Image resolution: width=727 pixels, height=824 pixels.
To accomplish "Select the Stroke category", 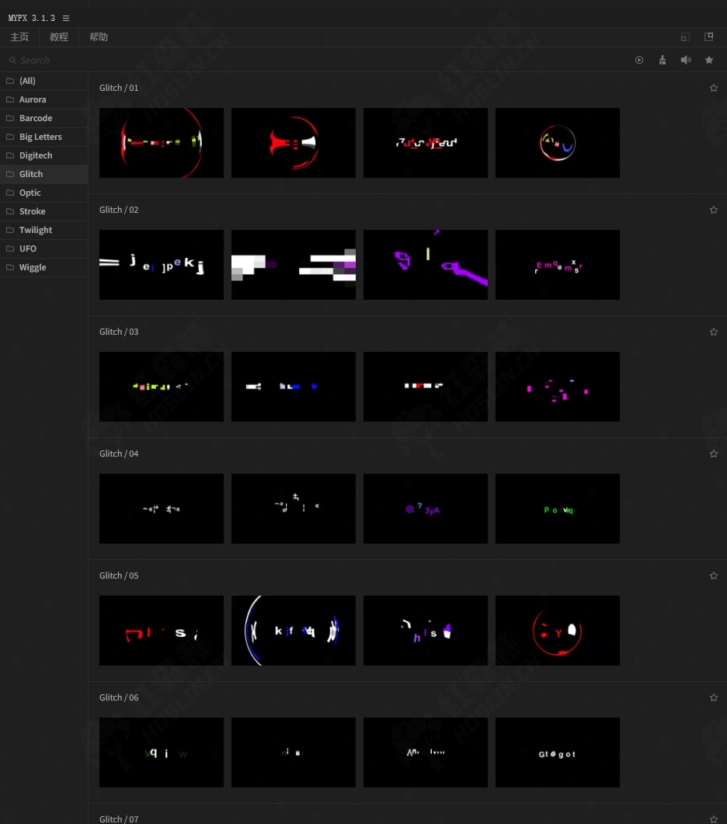I will click(44, 211).
